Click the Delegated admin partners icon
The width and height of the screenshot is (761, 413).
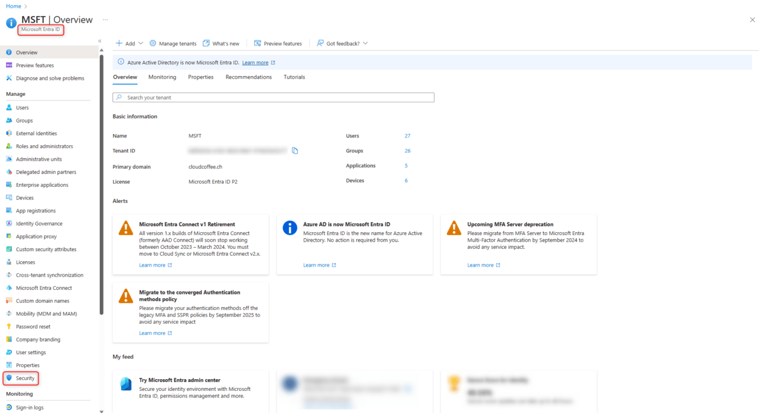(10, 172)
